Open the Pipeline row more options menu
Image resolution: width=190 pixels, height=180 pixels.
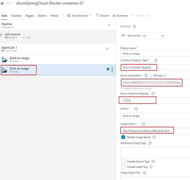coord(109,25)
